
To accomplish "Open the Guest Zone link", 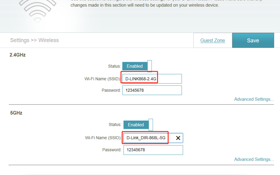I will pyautogui.click(x=212, y=40).
